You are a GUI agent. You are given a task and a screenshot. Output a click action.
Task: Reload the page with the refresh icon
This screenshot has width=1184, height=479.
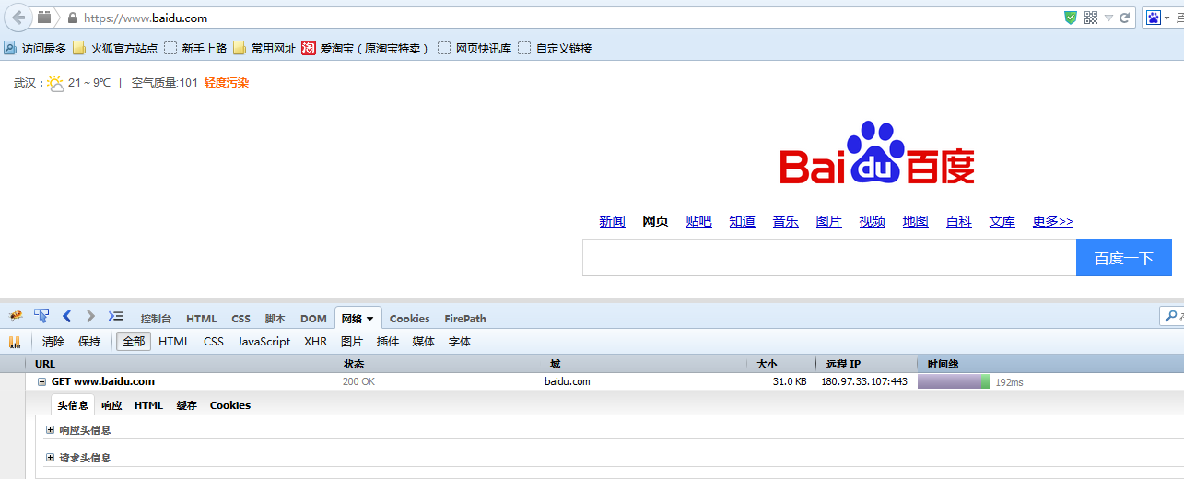1124,18
